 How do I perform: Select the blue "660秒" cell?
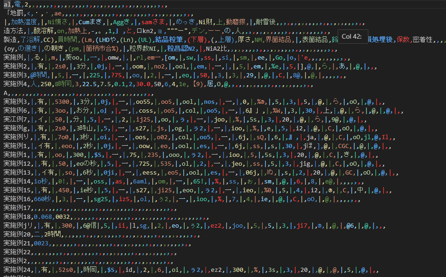coord(42,199)
